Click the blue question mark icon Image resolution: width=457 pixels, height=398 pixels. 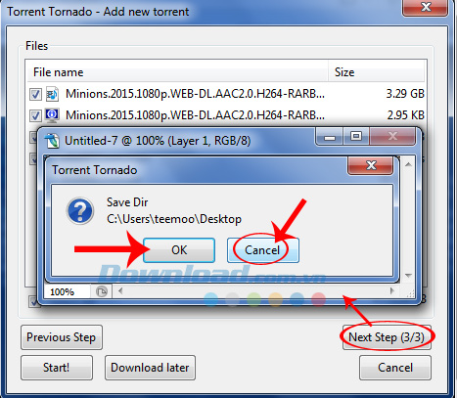pos(80,211)
